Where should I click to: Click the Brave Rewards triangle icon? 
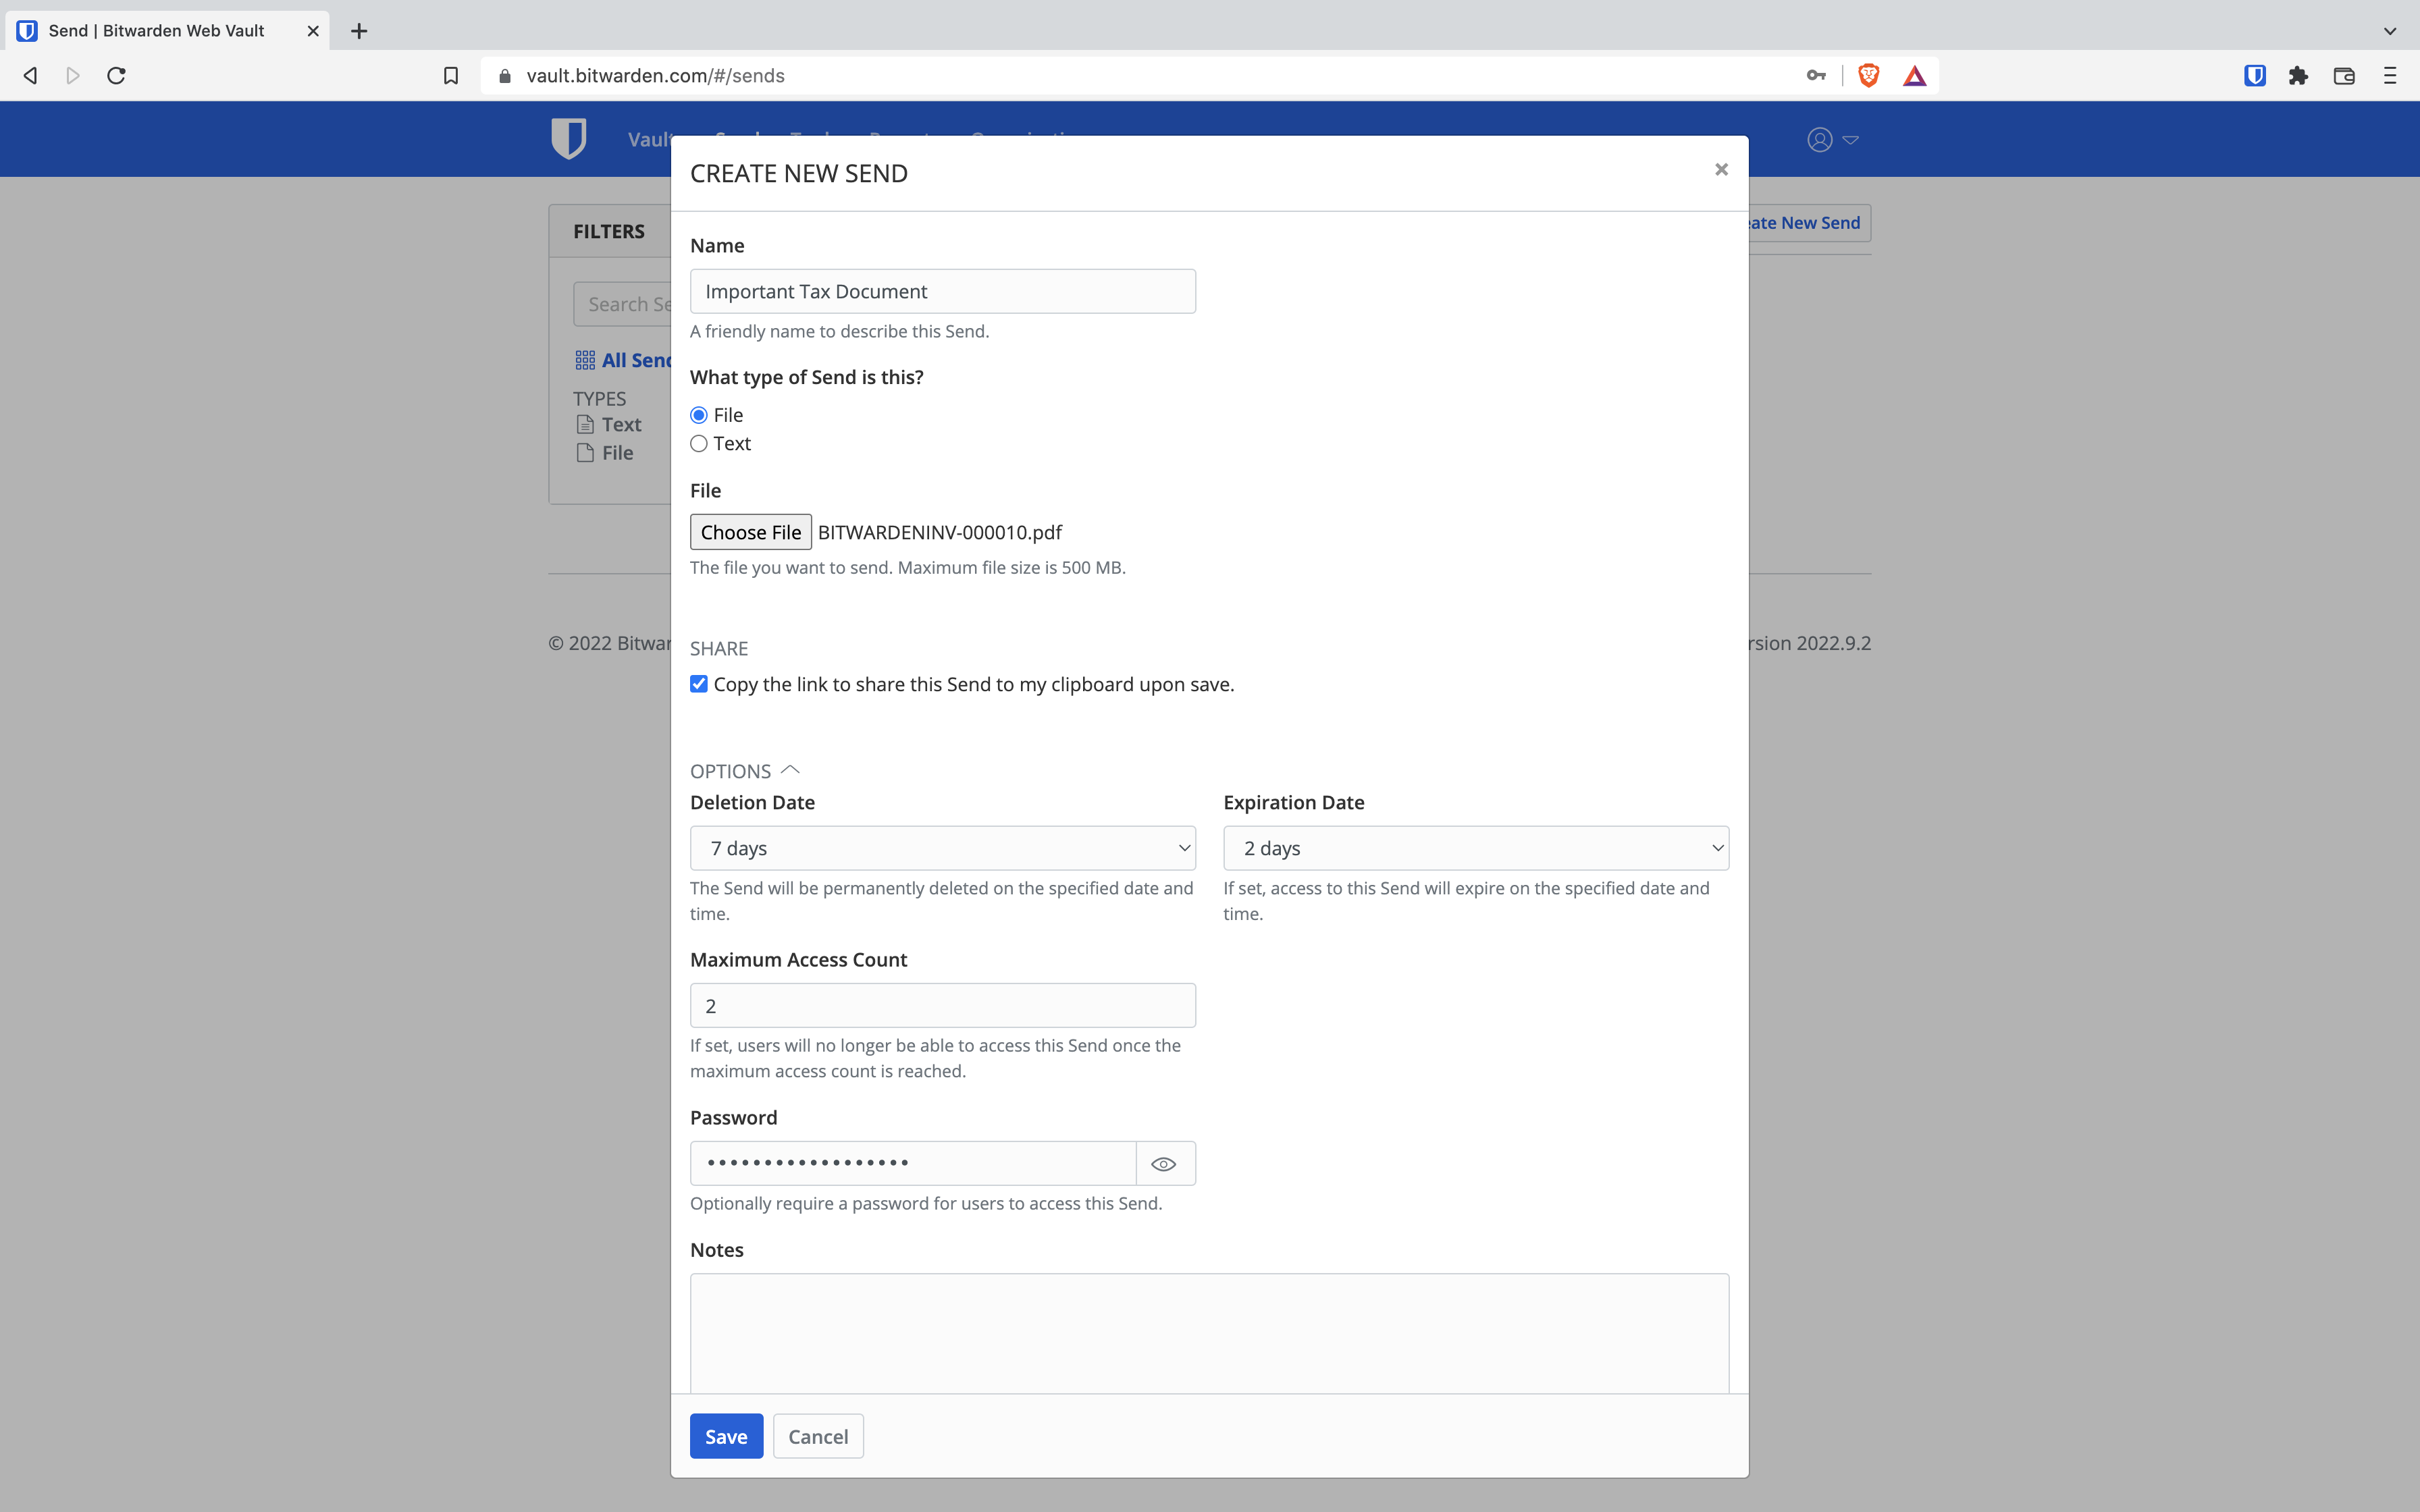coord(1914,76)
